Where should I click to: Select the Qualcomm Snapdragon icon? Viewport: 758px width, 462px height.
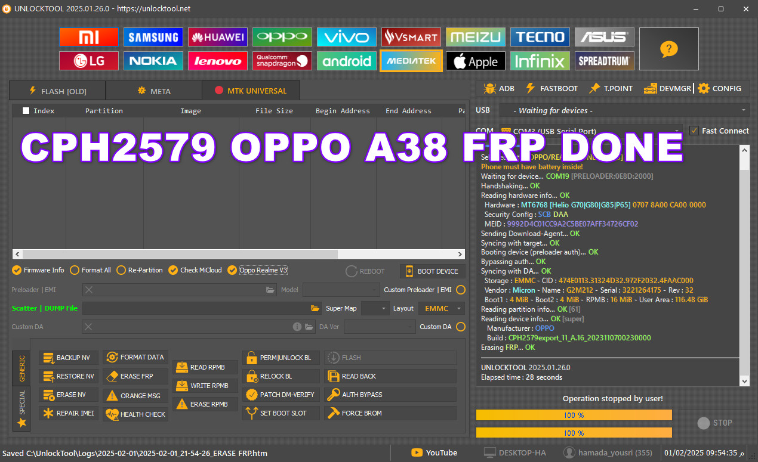point(282,61)
